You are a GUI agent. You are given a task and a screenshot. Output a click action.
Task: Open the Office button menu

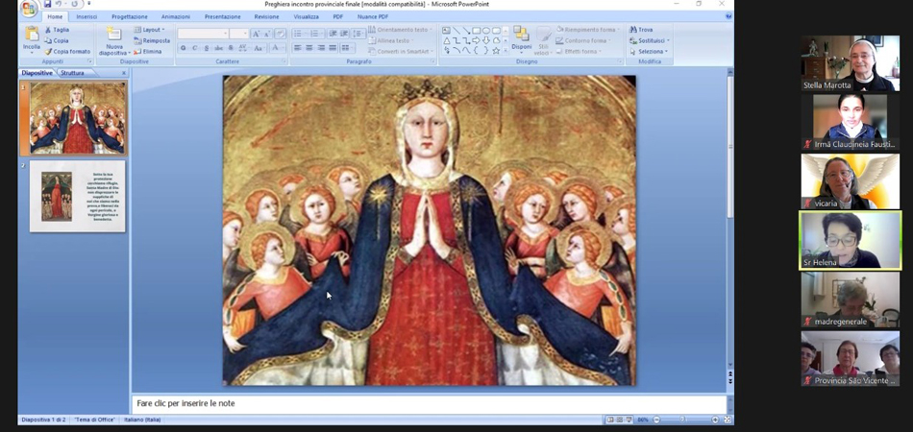[29, 8]
